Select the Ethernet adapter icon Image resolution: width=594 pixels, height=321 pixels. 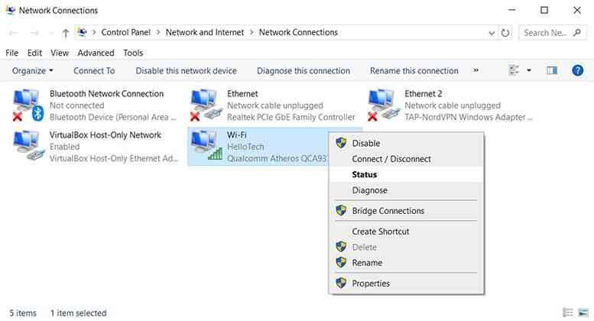tap(206, 105)
